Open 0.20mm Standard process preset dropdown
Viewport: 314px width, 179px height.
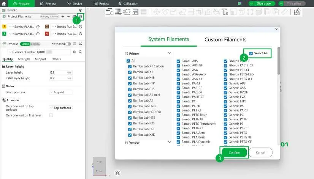point(39,52)
